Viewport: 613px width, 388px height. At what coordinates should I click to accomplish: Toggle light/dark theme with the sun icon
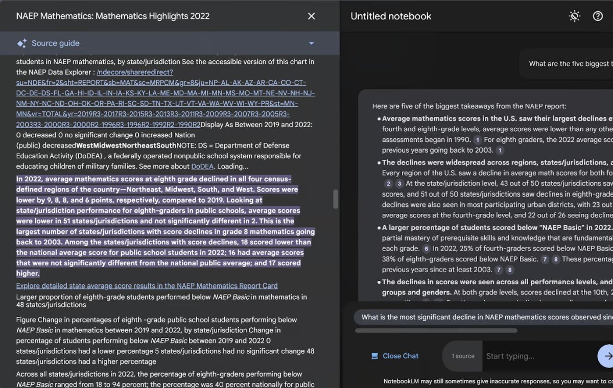click(x=574, y=16)
